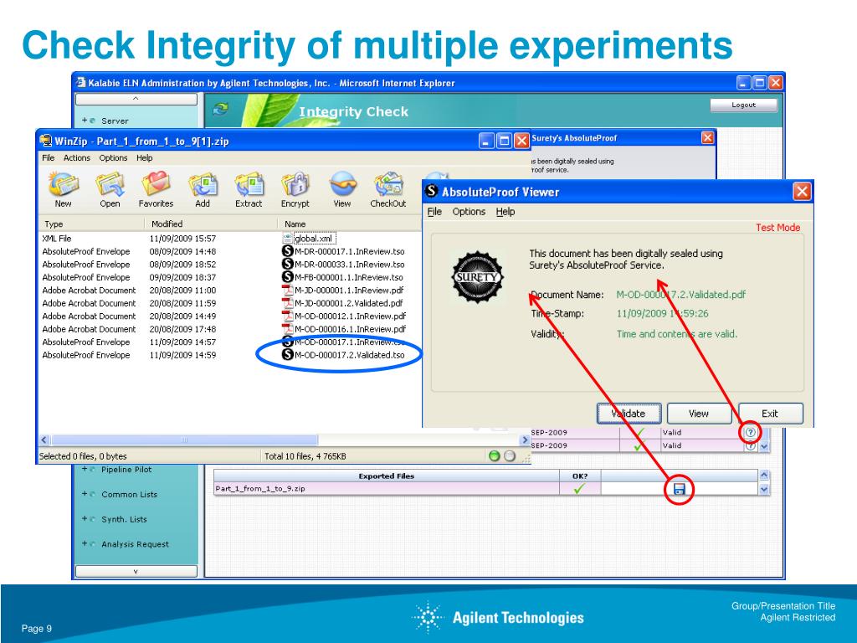The height and width of the screenshot is (643, 857).
Task: Click the Exported Files column header
Action: [x=386, y=476]
